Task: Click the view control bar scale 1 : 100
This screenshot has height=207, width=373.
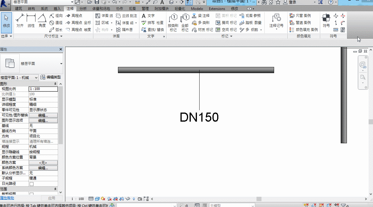Action: tap(78, 199)
